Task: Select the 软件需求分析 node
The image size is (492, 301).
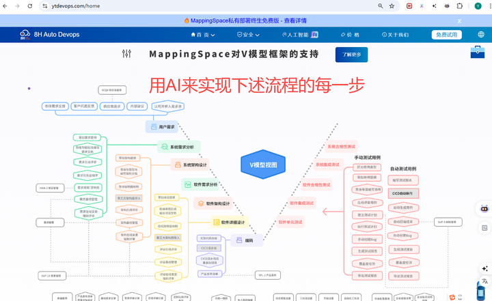Action: (x=201, y=184)
